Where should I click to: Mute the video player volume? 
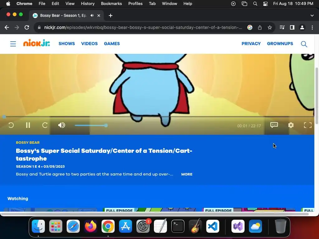tap(61, 125)
